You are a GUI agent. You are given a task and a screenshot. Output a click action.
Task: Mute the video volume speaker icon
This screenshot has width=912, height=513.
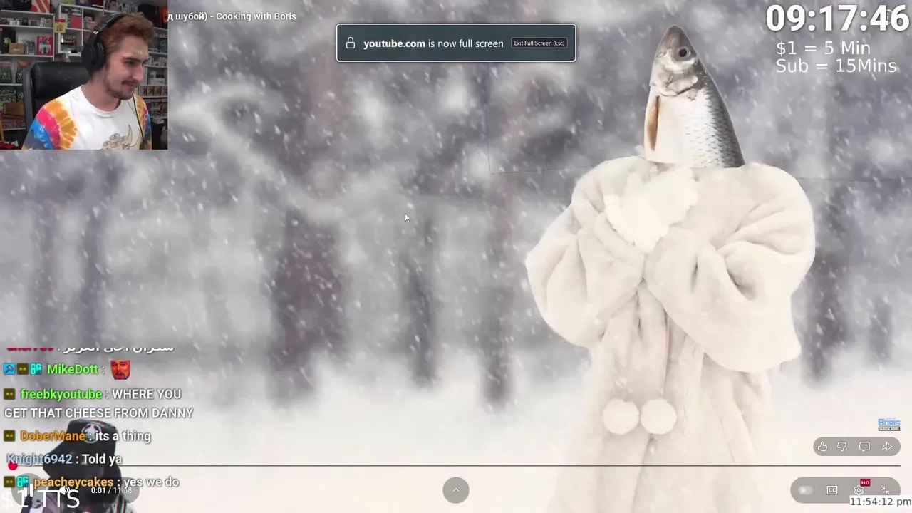[x=66, y=490]
